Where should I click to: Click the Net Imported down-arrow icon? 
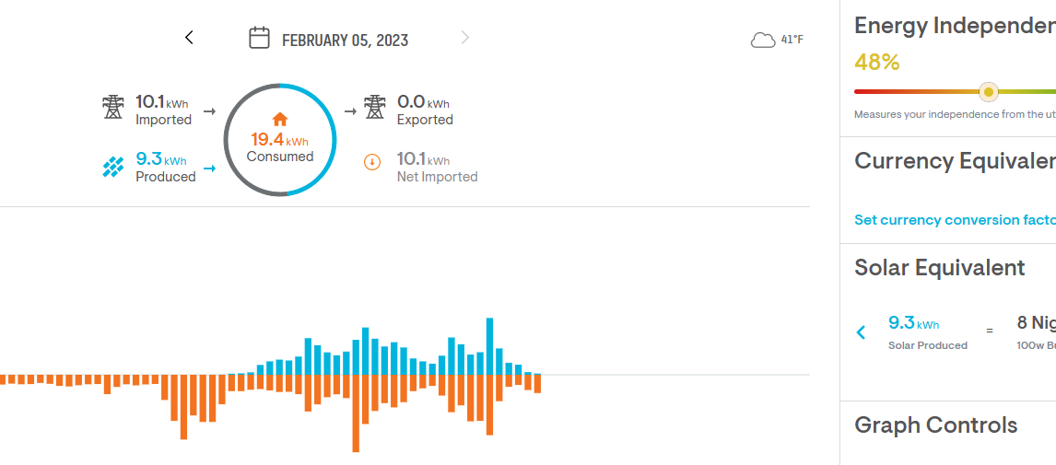(372, 163)
